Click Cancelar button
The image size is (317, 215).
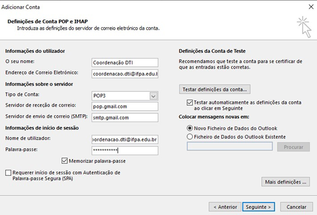(296, 207)
